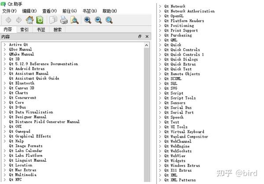The image size is (264, 184).
Task: Open the 查看(V) menu
Action: [49, 11]
